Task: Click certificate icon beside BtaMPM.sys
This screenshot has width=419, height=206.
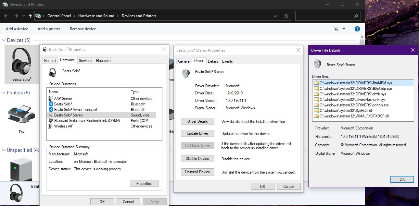Action: coord(317,83)
